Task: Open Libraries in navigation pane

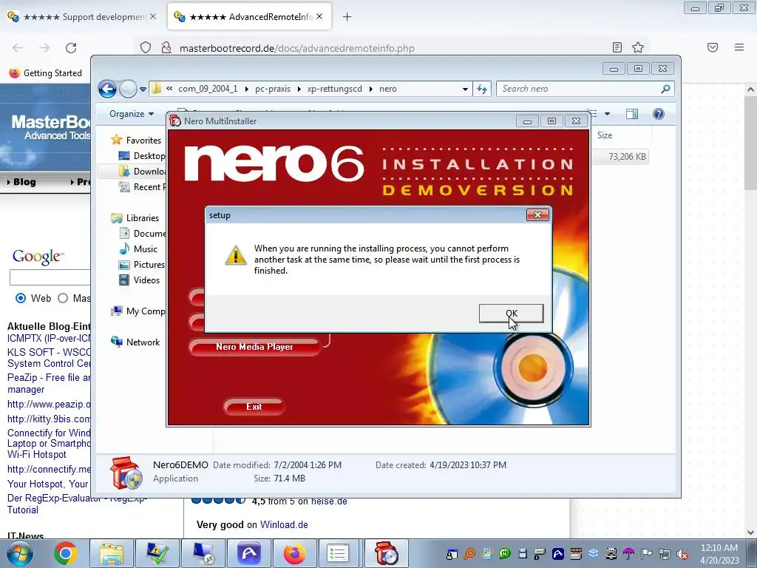Action: click(x=143, y=218)
